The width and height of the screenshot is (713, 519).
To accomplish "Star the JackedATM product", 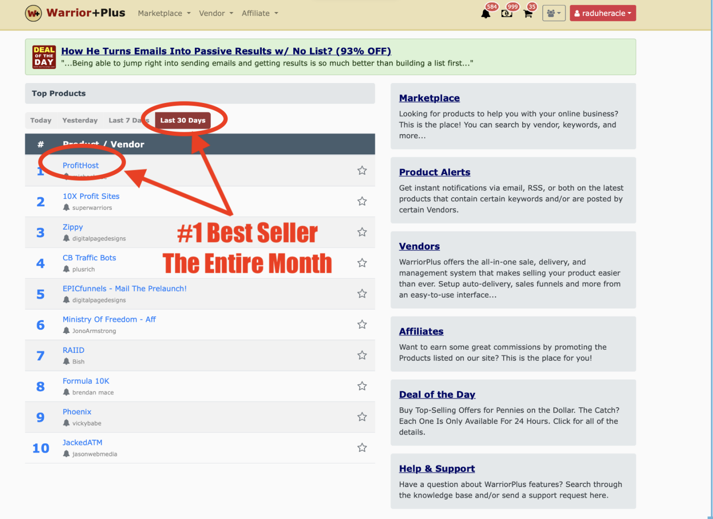I will click(362, 448).
